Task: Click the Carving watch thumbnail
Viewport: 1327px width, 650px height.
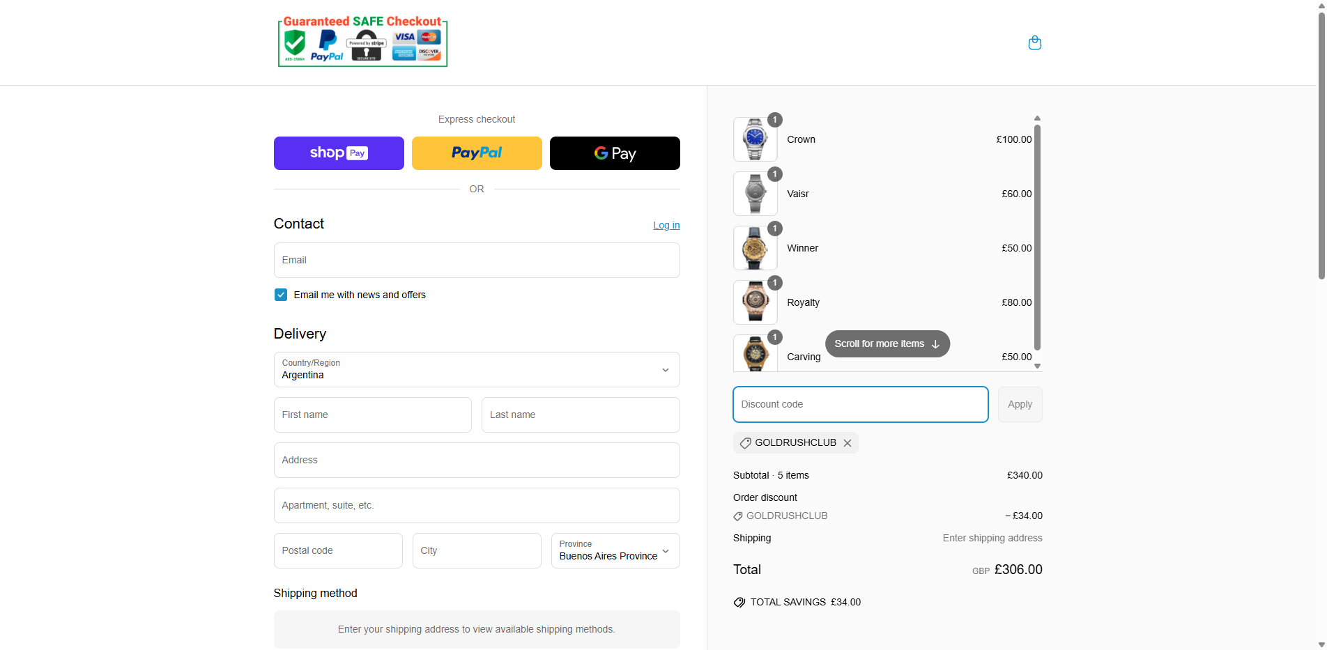Action: (755, 353)
